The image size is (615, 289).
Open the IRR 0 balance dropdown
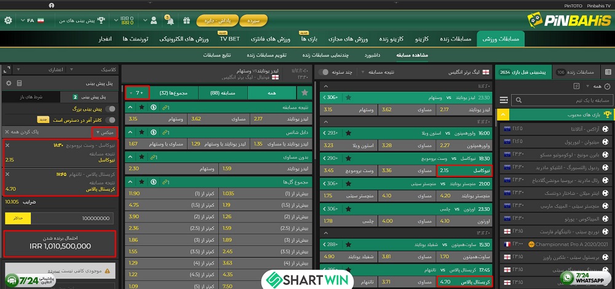(x=124, y=20)
